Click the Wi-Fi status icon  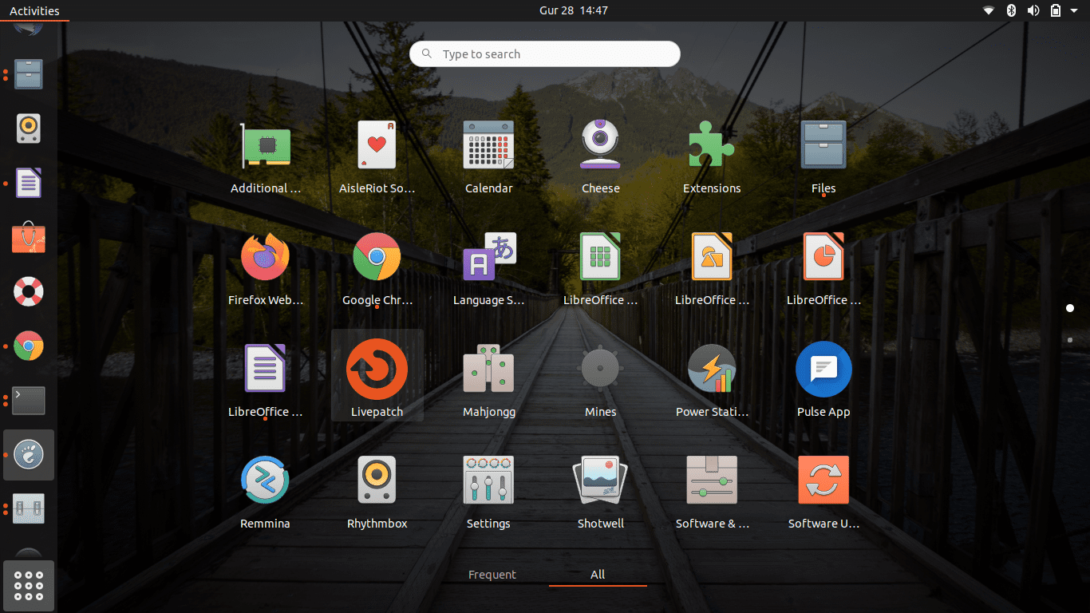coord(989,10)
